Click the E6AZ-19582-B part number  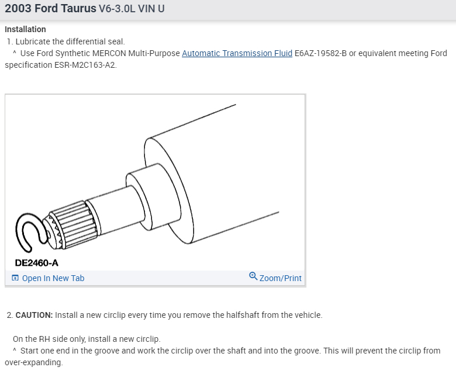pos(320,54)
